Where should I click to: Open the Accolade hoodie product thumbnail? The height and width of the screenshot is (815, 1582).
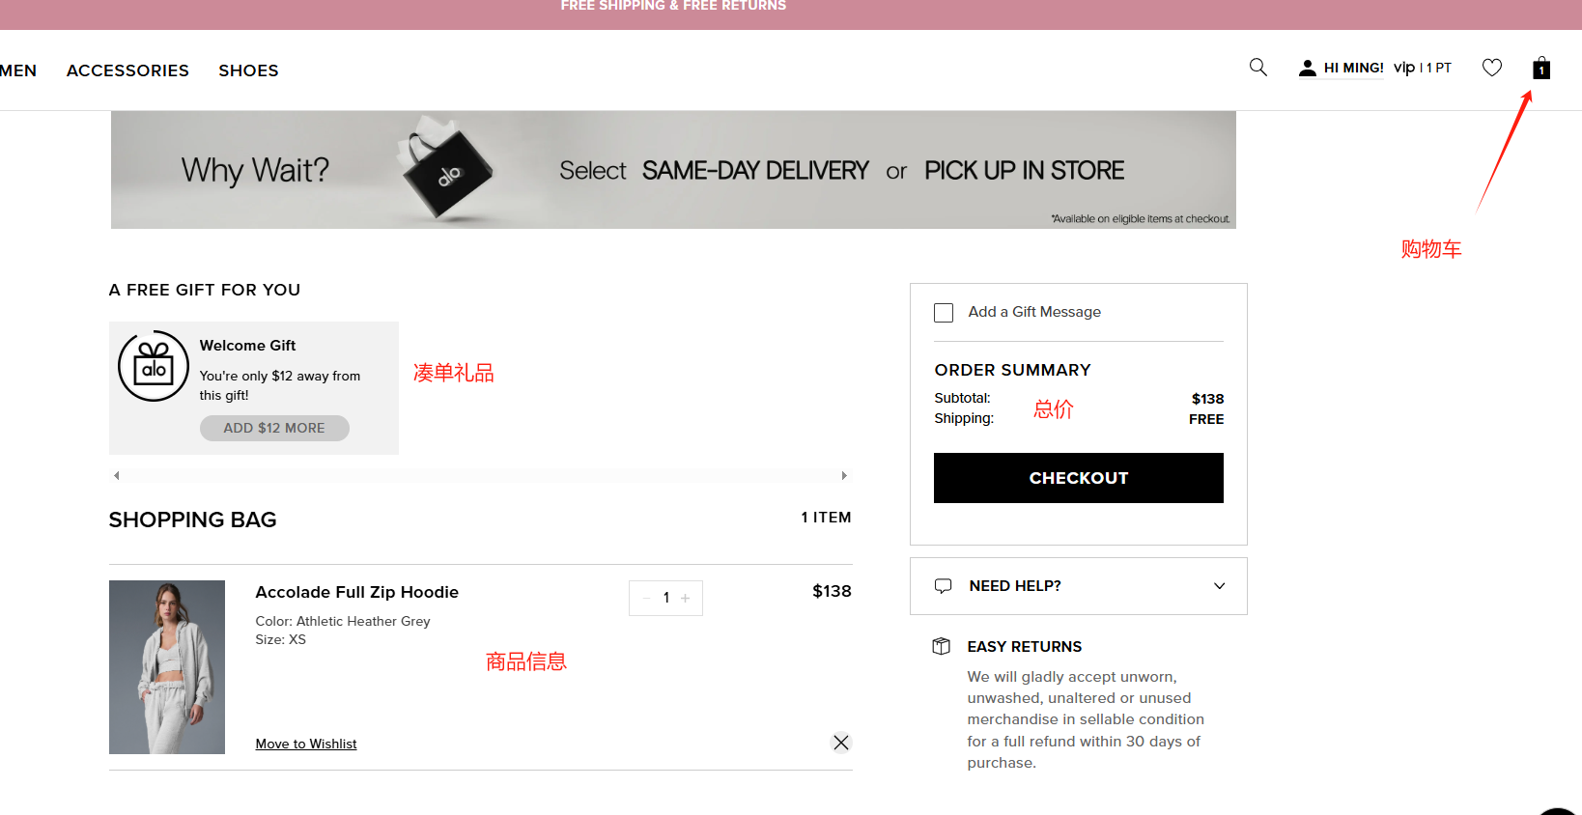pyautogui.click(x=167, y=667)
